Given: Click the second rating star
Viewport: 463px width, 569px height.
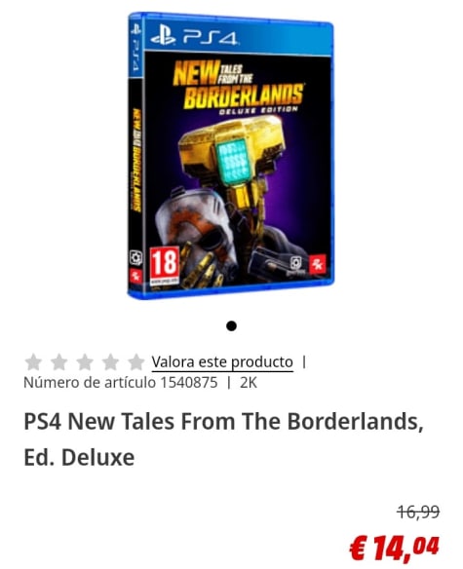Looking at the screenshot, I should tap(59, 361).
